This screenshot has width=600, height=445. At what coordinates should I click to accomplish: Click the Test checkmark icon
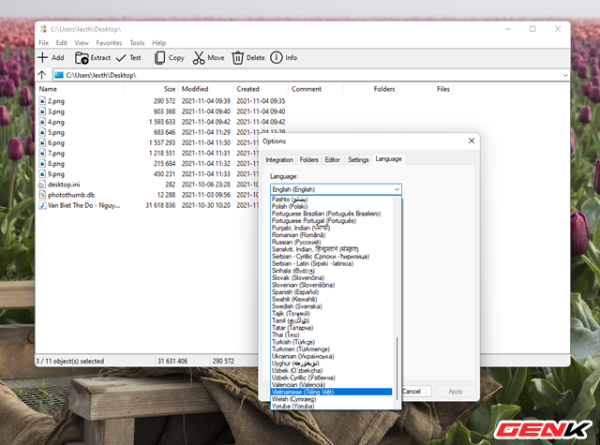coord(121,58)
